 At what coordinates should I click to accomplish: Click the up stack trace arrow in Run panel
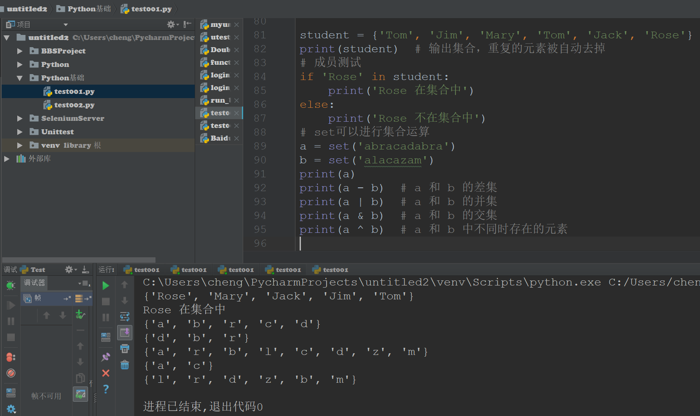coord(125,285)
